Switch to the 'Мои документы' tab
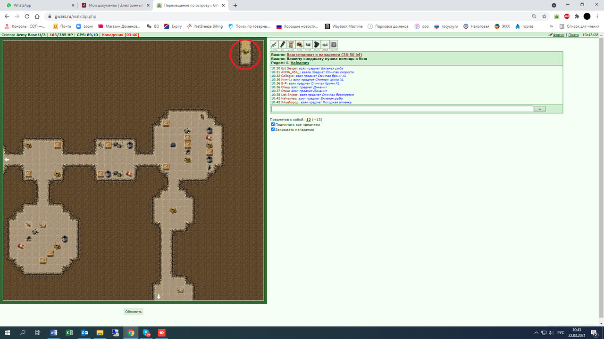 (x=116, y=5)
